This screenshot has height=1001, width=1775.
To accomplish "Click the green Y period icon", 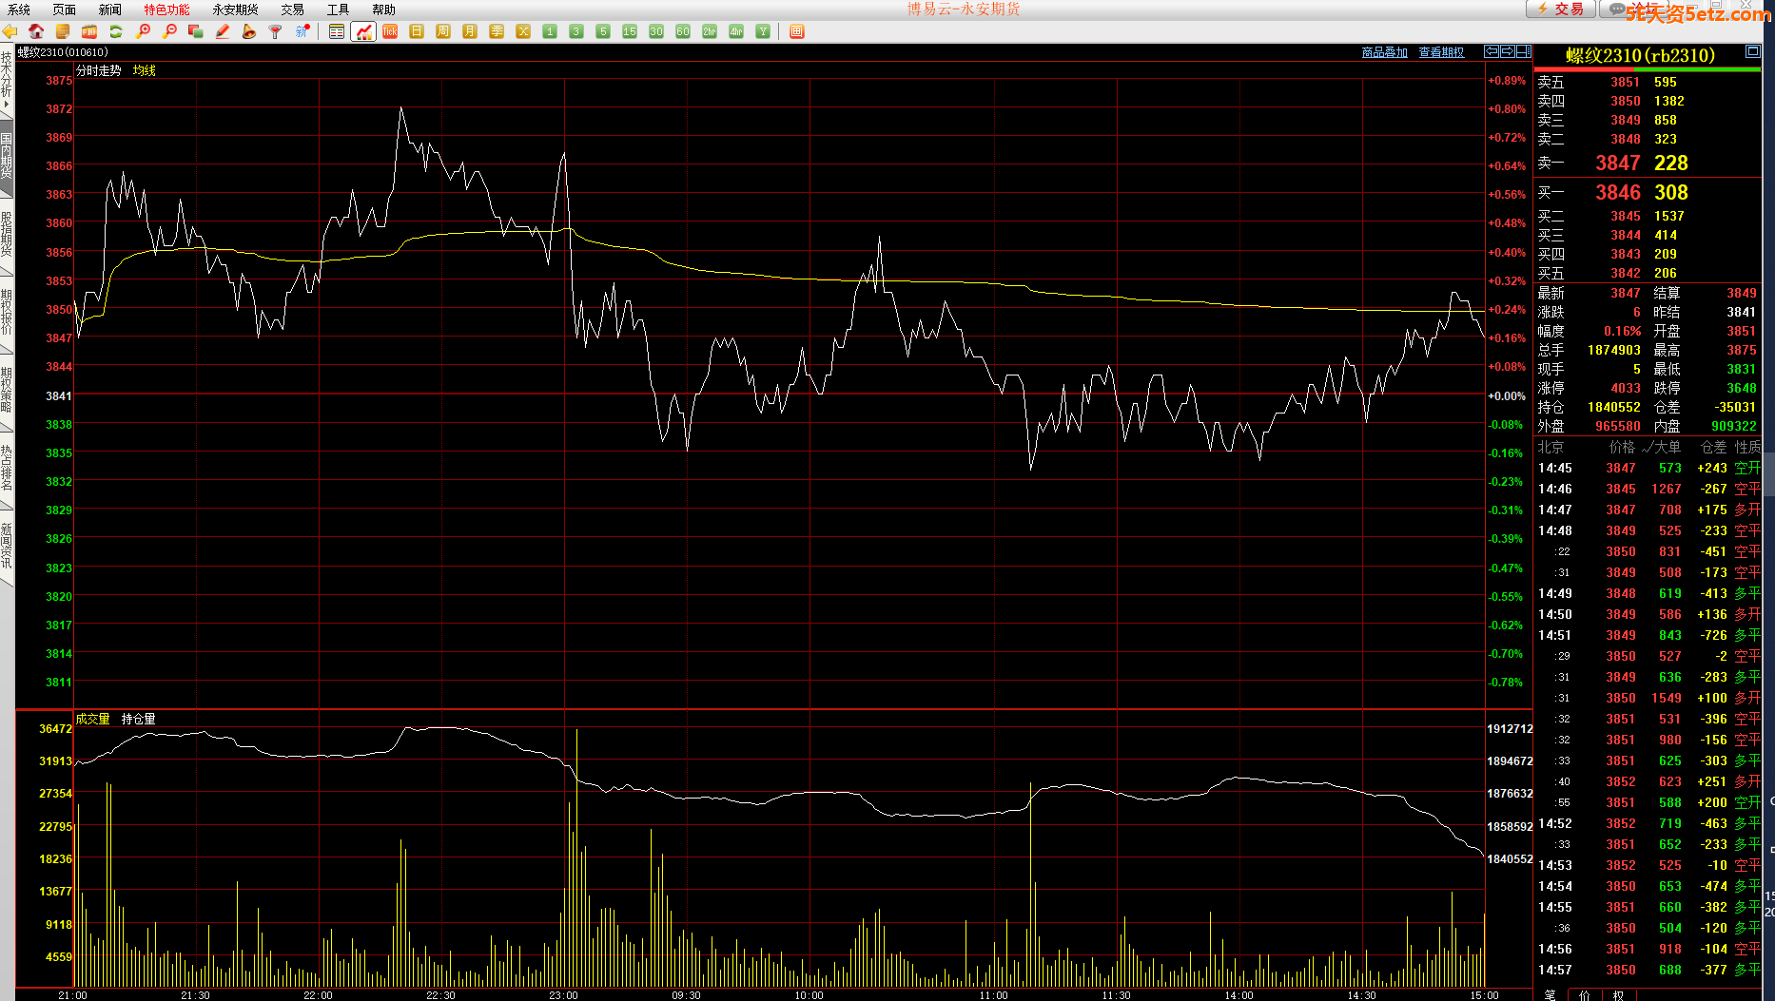I will tap(763, 31).
